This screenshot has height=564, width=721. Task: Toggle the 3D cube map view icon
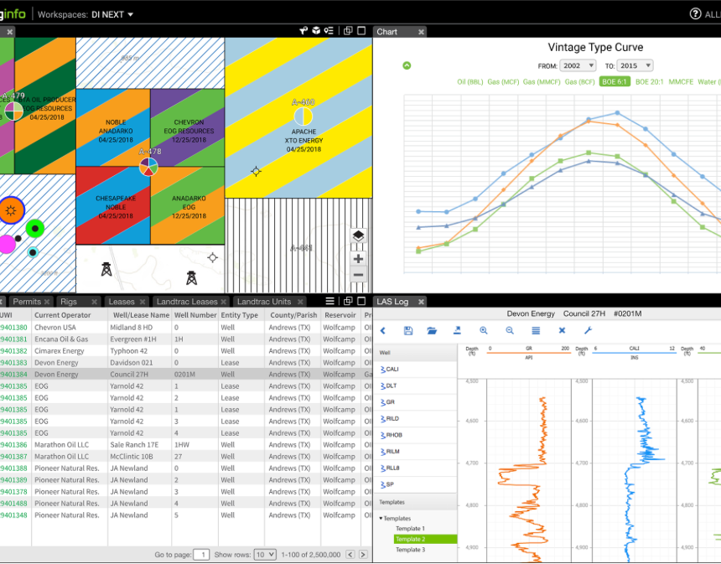pos(316,31)
